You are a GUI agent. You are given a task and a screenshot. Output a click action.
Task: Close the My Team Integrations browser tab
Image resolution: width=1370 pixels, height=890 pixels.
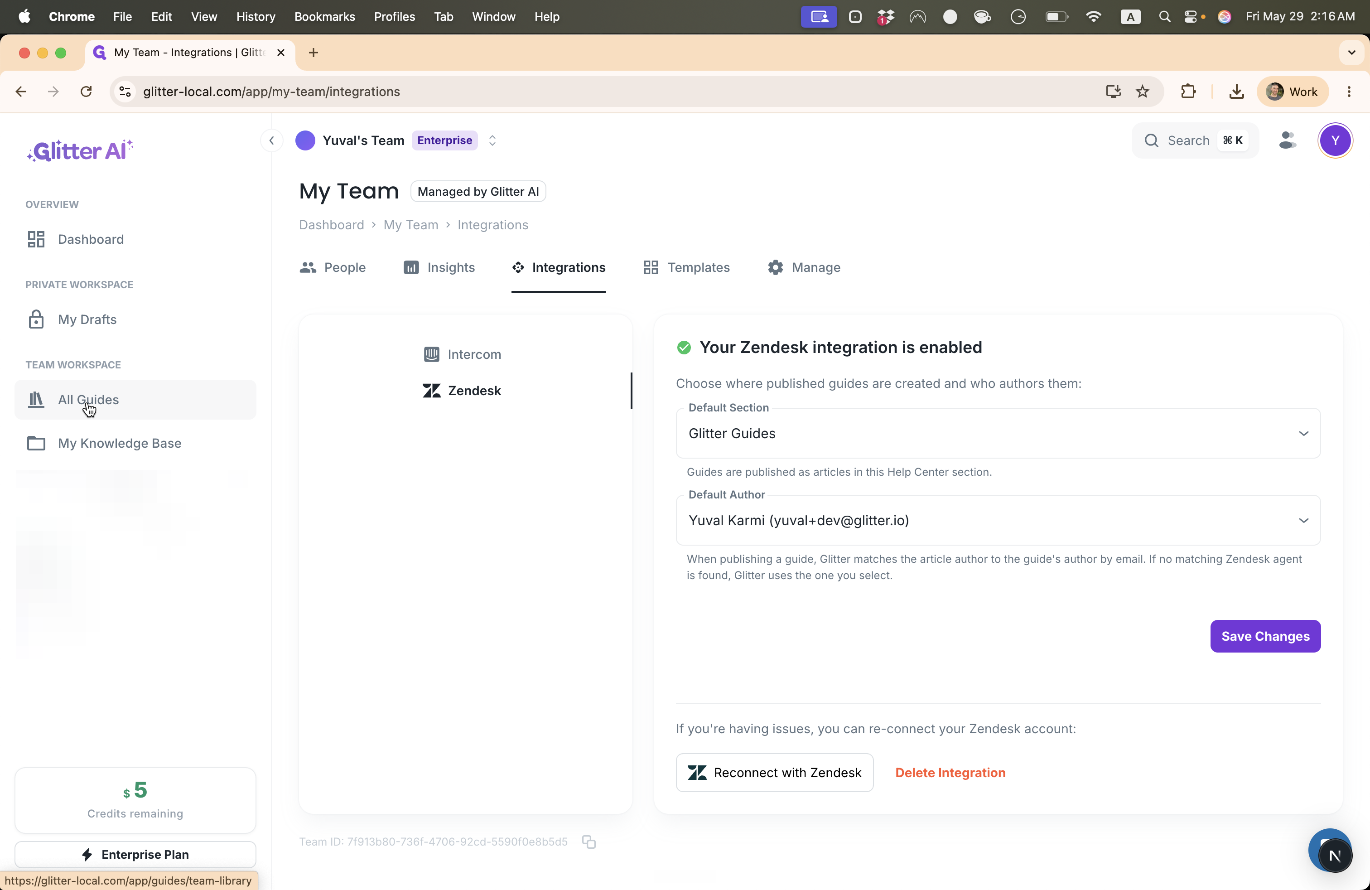click(281, 53)
